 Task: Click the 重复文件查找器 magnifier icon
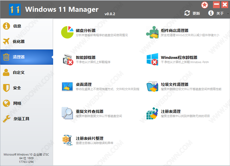click(x=67, y=113)
